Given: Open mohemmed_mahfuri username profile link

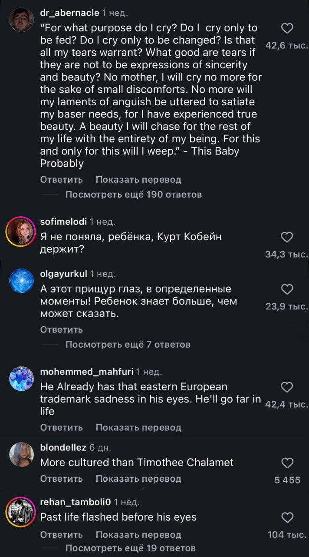Looking at the screenshot, I should point(86,372).
